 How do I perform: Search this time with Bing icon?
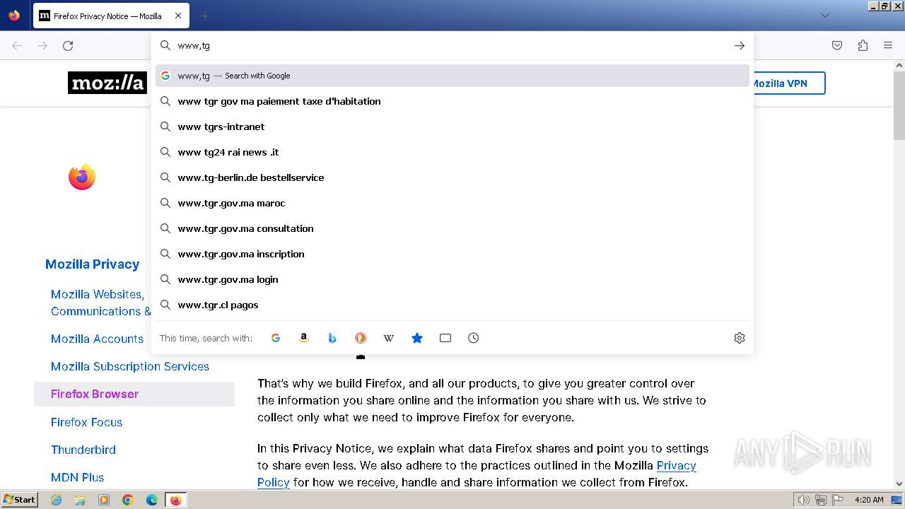[x=332, y=338]
